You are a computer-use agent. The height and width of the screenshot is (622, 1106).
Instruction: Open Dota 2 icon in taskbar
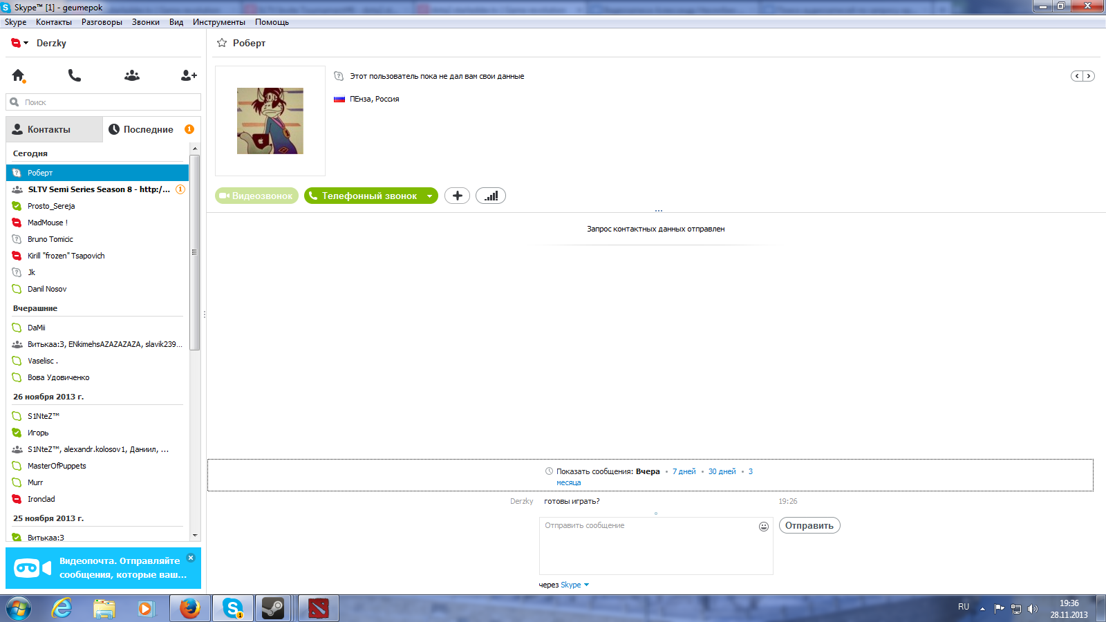[x=318, y=608]
